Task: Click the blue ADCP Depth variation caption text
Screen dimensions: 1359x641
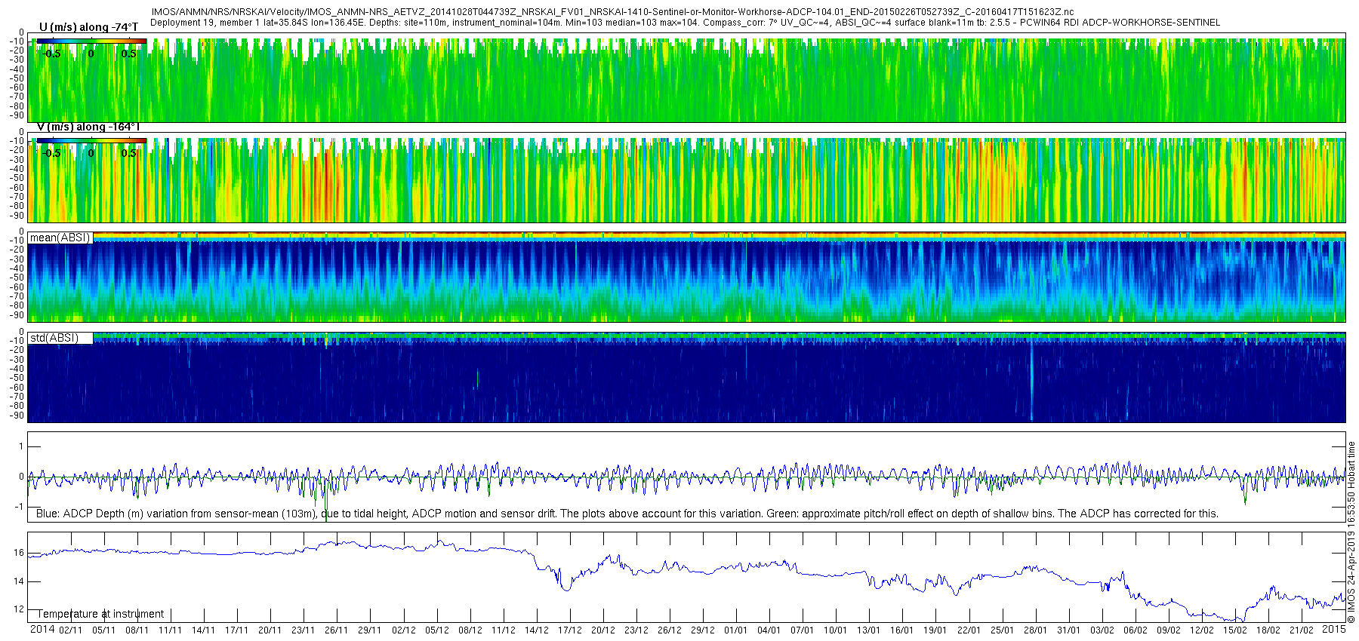Action: tap(627, 514)
